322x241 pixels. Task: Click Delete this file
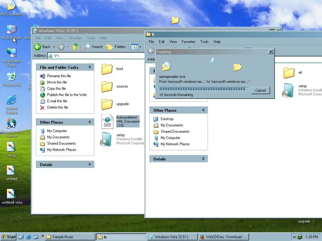point(58,107)
